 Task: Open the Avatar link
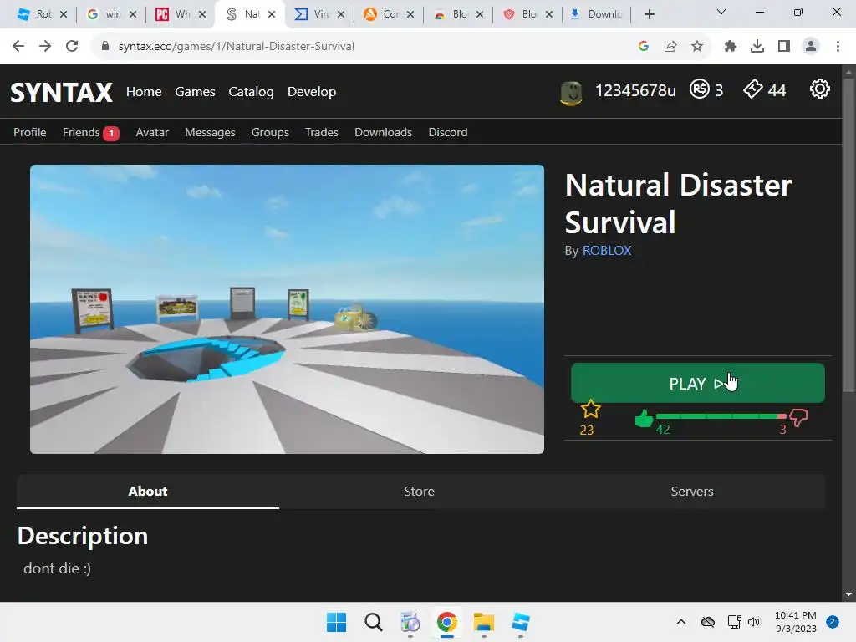tap(152, 133)
